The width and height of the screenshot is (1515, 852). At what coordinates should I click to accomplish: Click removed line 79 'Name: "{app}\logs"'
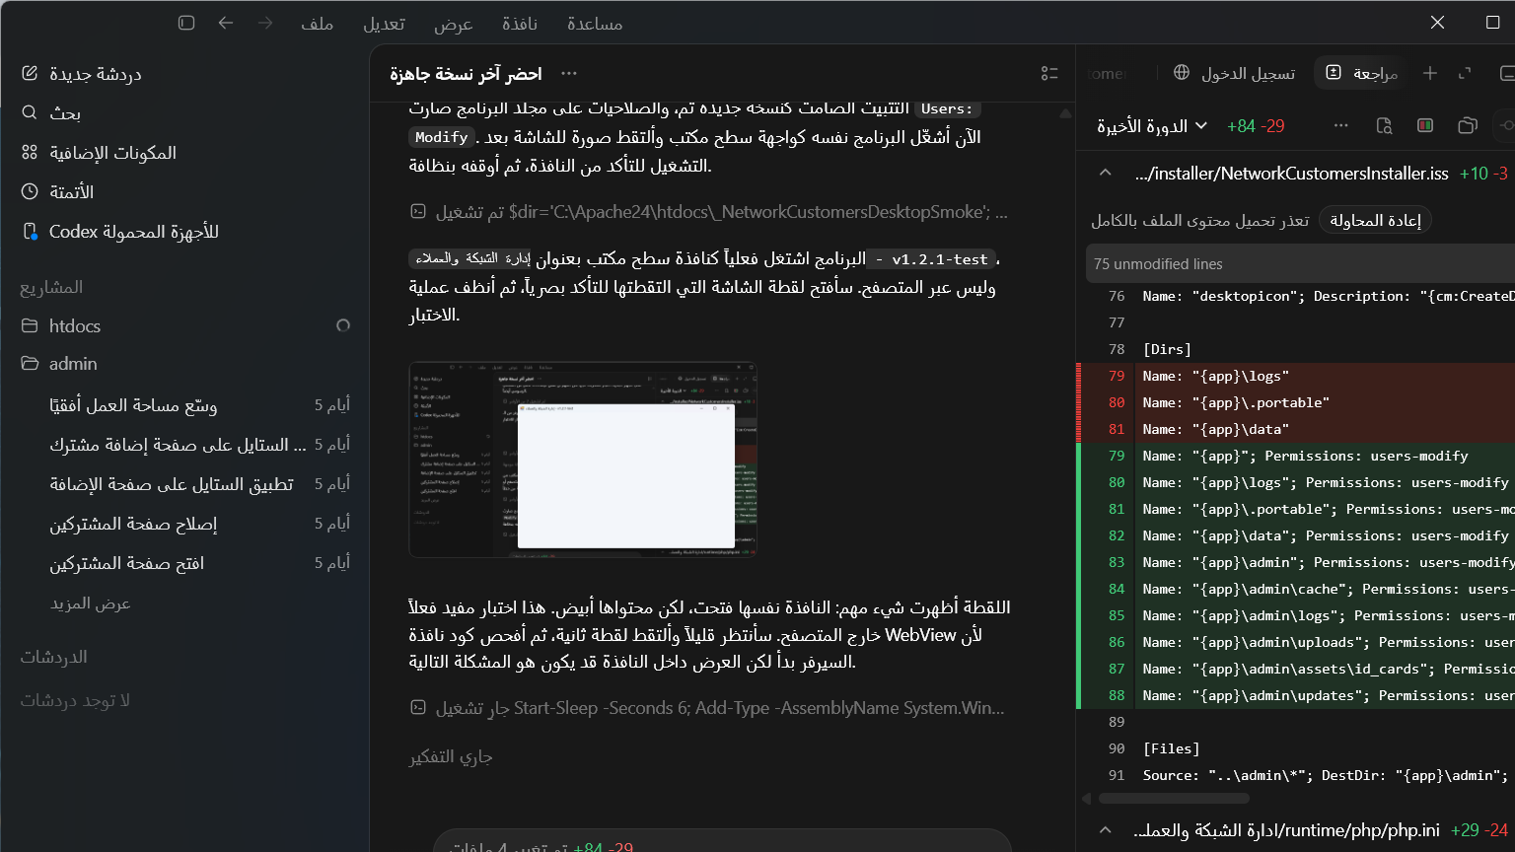pyautogui.click(x=1296, y=376)
